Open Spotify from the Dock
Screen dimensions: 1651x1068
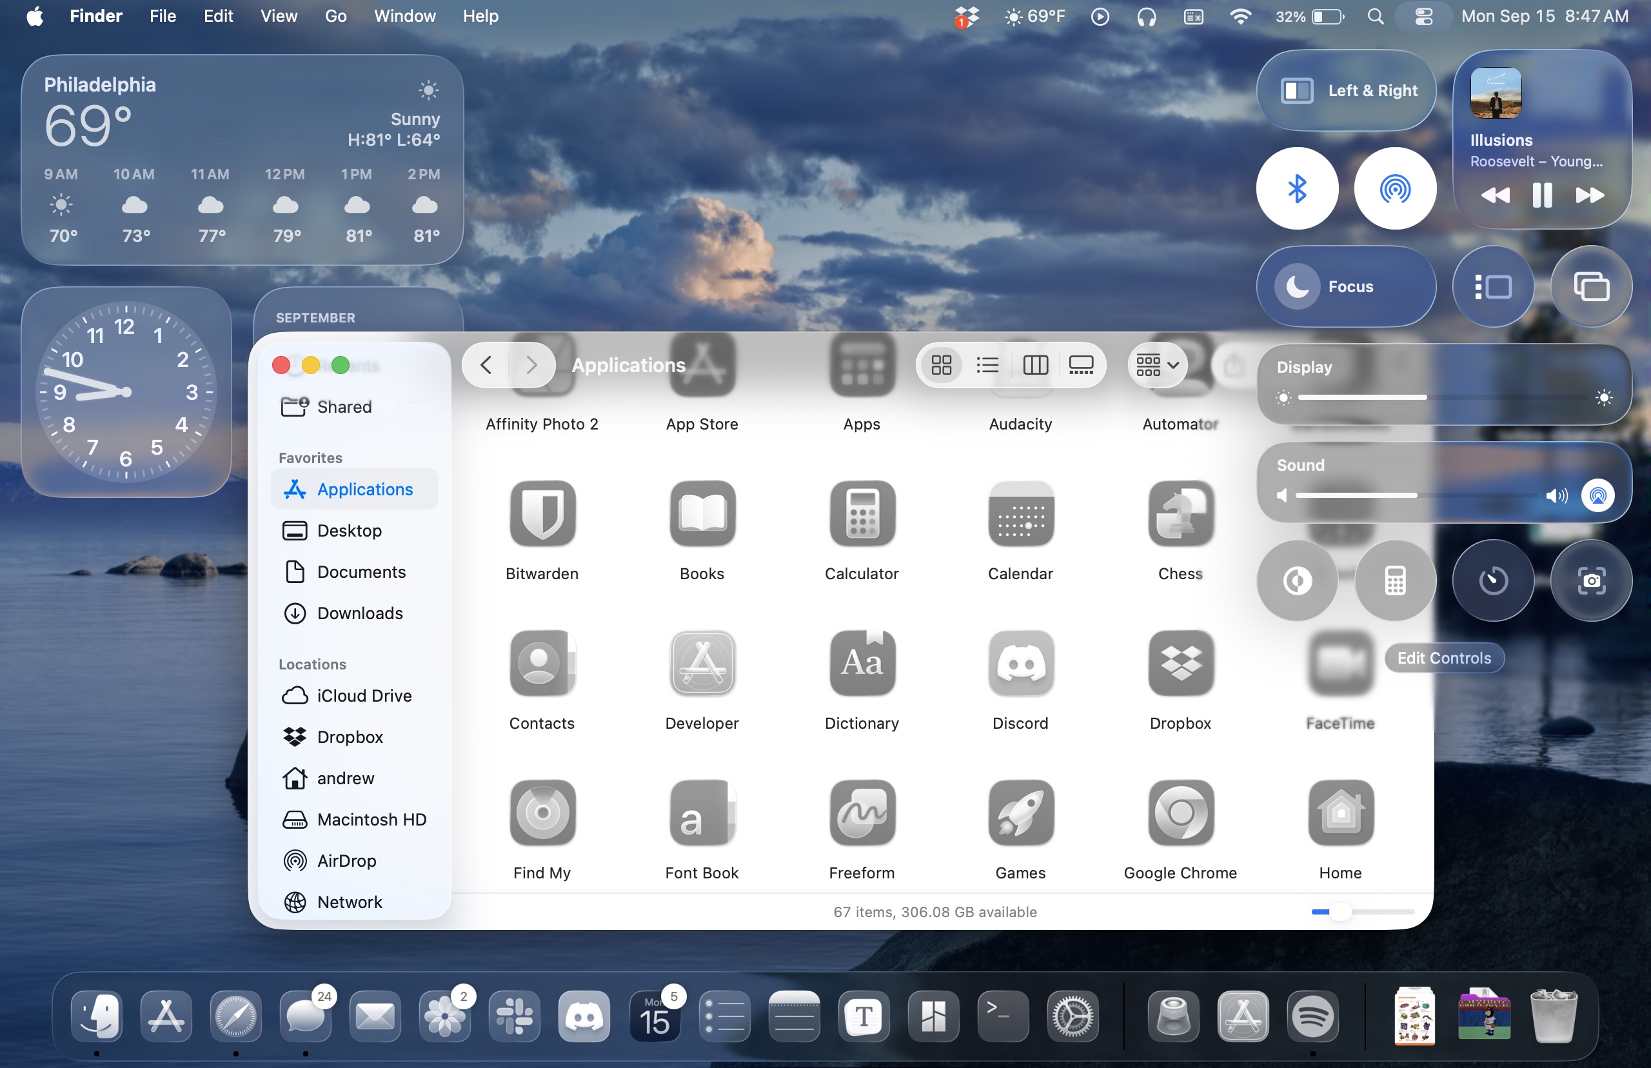pyautogui.click(x=1312, y=1016)
